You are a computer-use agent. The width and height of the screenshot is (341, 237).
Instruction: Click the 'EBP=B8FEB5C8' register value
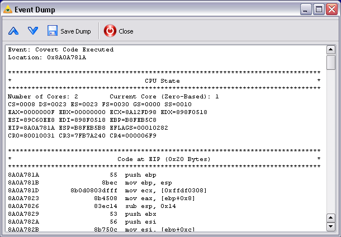(x=133, y=120)
